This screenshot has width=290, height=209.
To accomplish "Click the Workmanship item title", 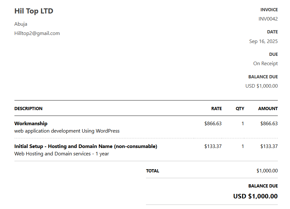I will [x=31, y=124].
